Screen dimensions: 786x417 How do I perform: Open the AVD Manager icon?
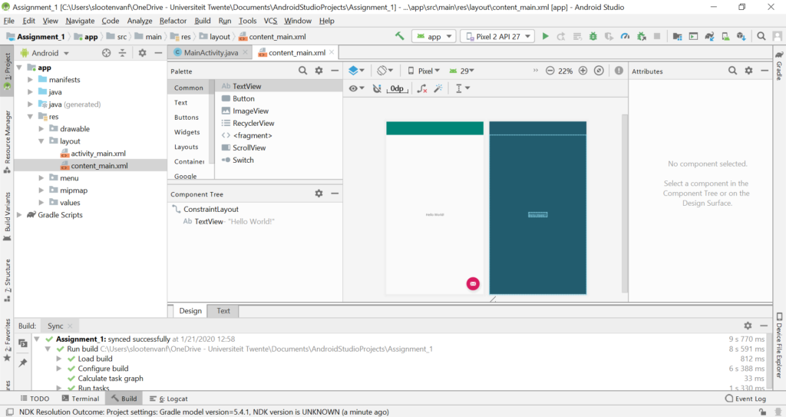(725, 36)
